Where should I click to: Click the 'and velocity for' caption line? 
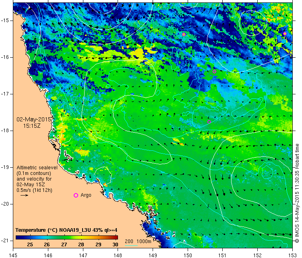pyautogui.click(x=34, y=179)
